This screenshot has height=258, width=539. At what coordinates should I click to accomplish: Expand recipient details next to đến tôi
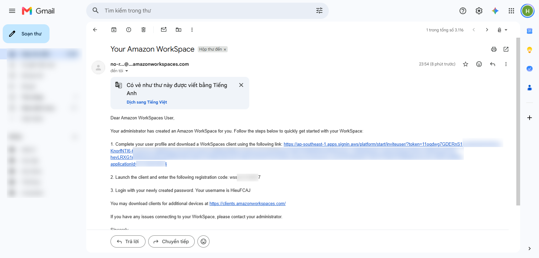click(x=127, y=71)
